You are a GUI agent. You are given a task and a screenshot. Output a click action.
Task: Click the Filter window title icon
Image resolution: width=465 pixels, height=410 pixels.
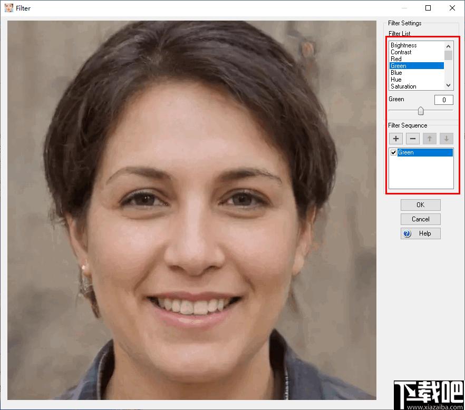[x=9, y=8]
